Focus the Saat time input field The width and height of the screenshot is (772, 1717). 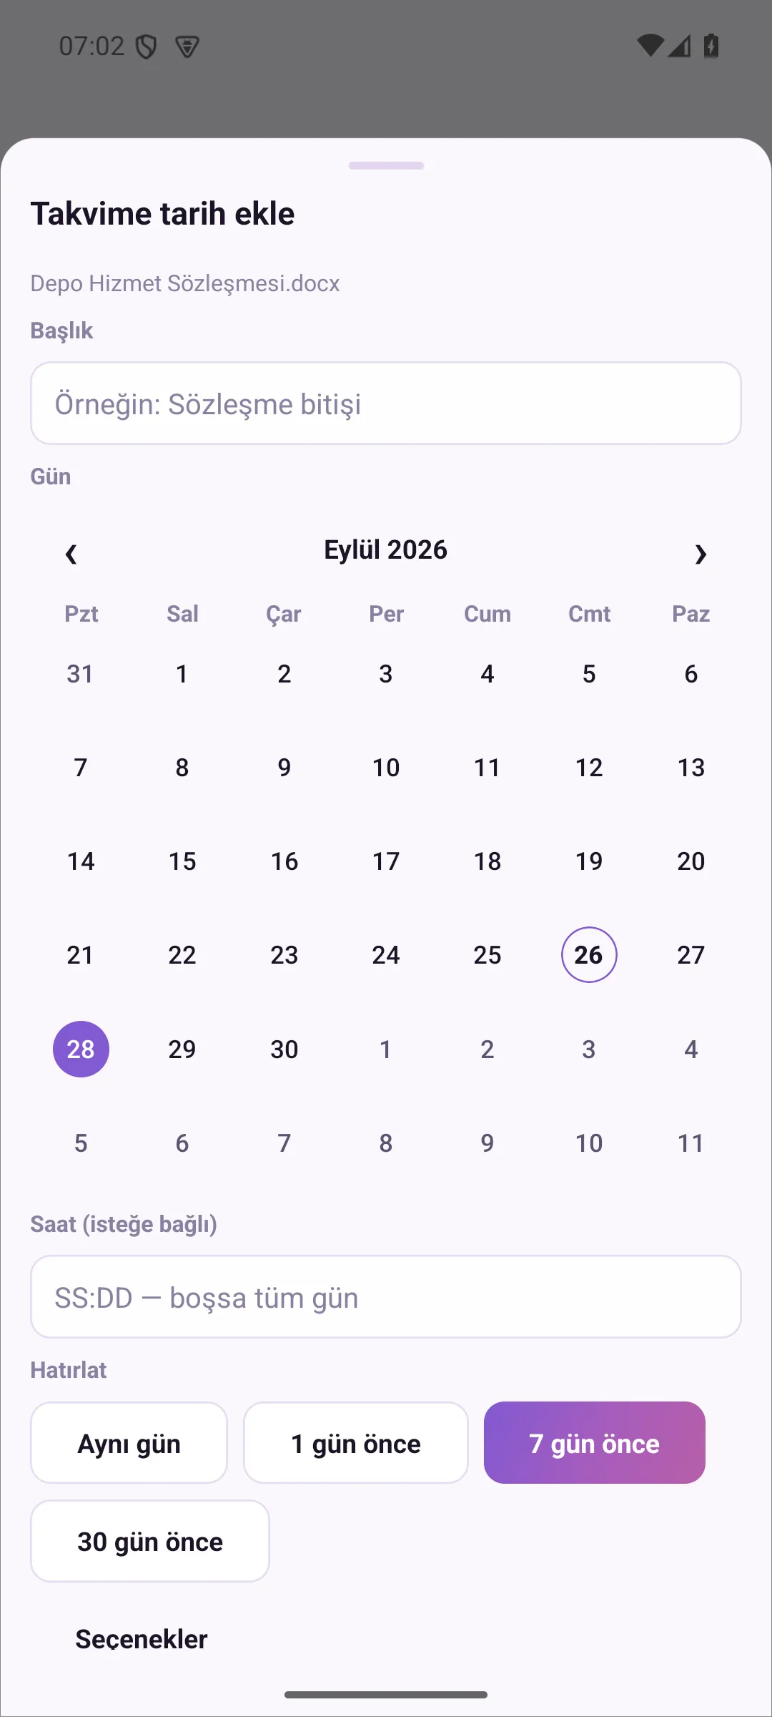point(386,1297)
